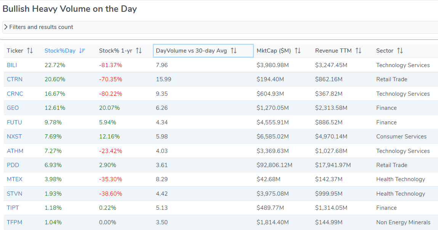438x230 pixels.
Task: Click the Bullish Heavy Volume on the Day title
Action: tap(69, 9)
